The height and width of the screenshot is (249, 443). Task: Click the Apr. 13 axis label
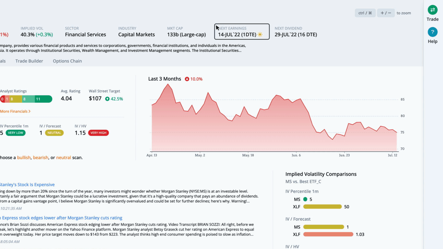(152, 155)
